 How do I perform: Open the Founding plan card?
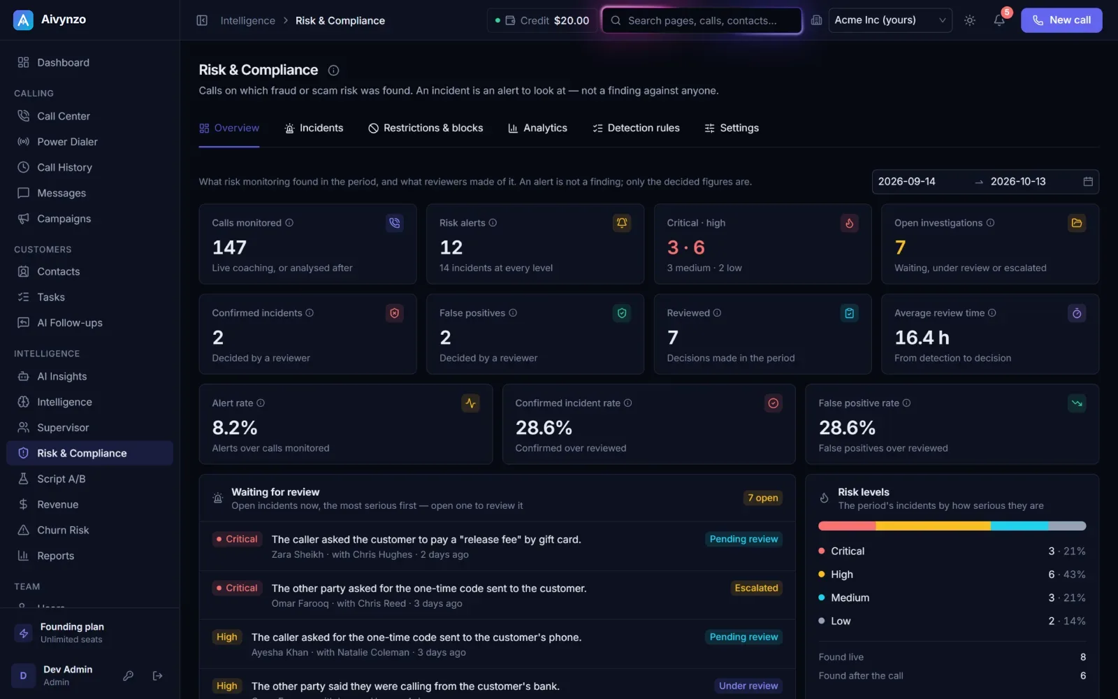click(89, 633)
